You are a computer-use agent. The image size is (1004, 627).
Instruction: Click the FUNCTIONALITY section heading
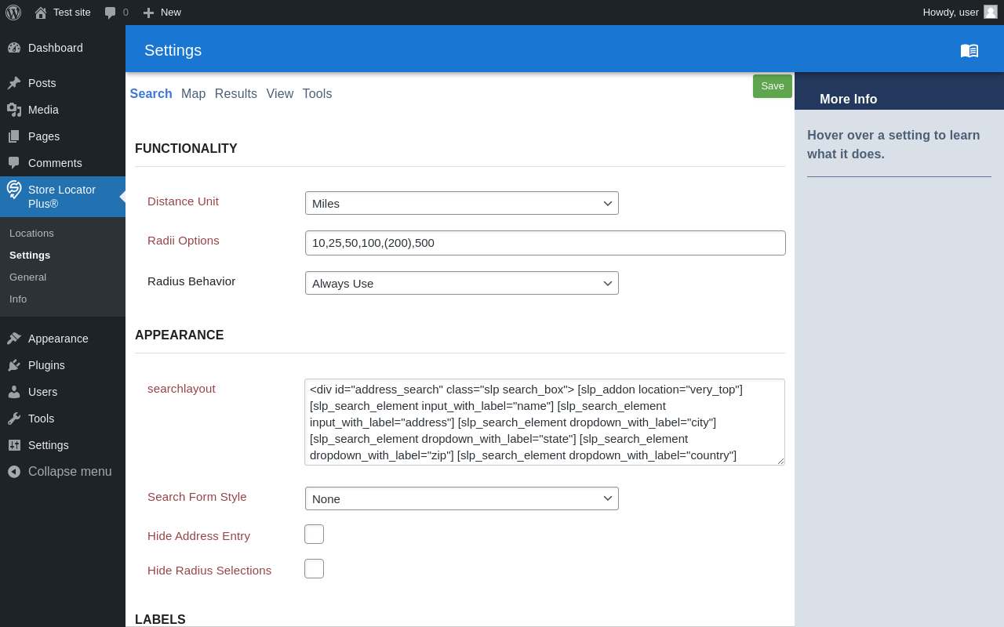186,149
